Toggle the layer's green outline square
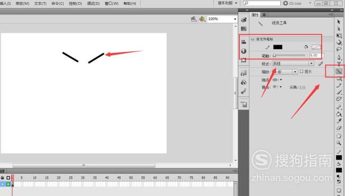Viewport: 345px width, 196px height. pos(8,184)
